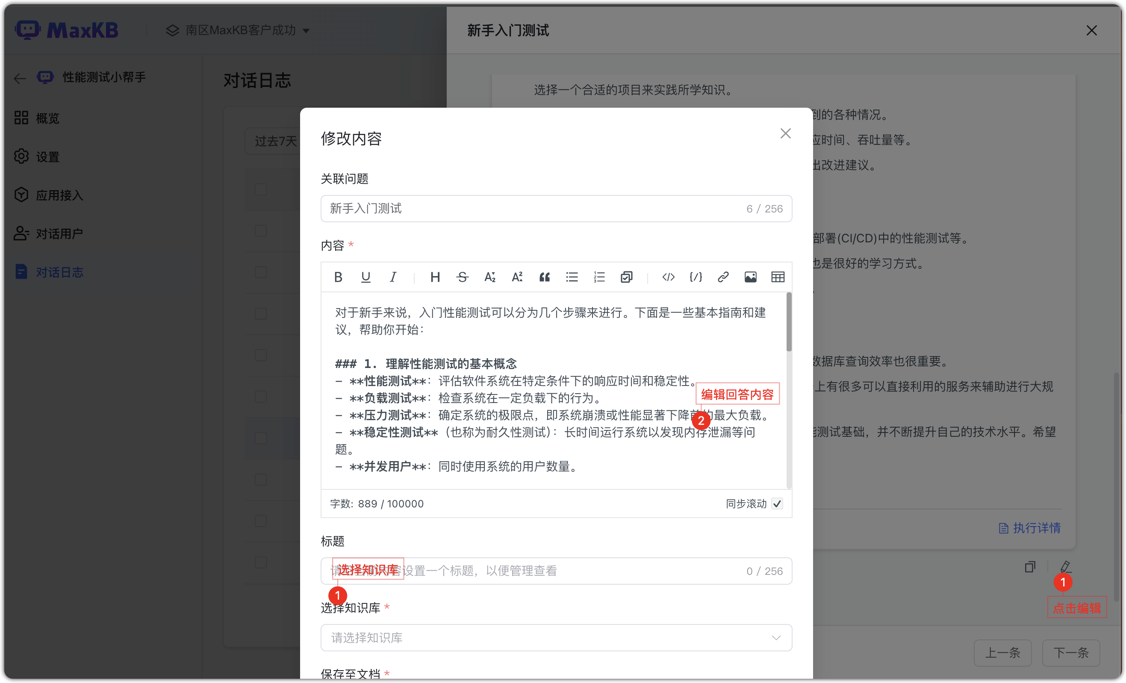Close the 新手入门测试 drawer panel
This screenshot has width=1126, height=683.
(1092, 30)
